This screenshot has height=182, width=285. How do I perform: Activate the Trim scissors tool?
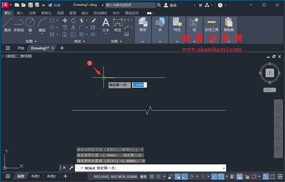coord(81,21)
